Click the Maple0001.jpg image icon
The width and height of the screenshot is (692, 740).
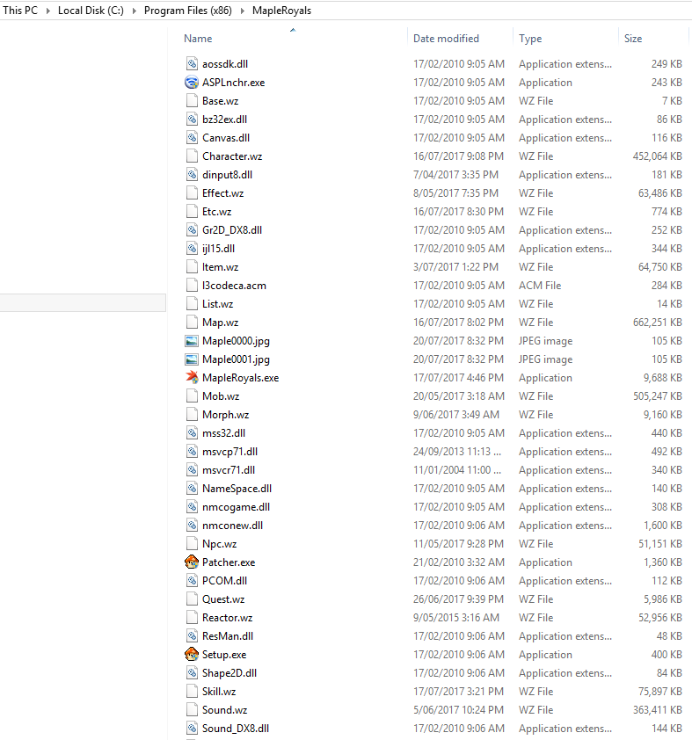point(192,359)
